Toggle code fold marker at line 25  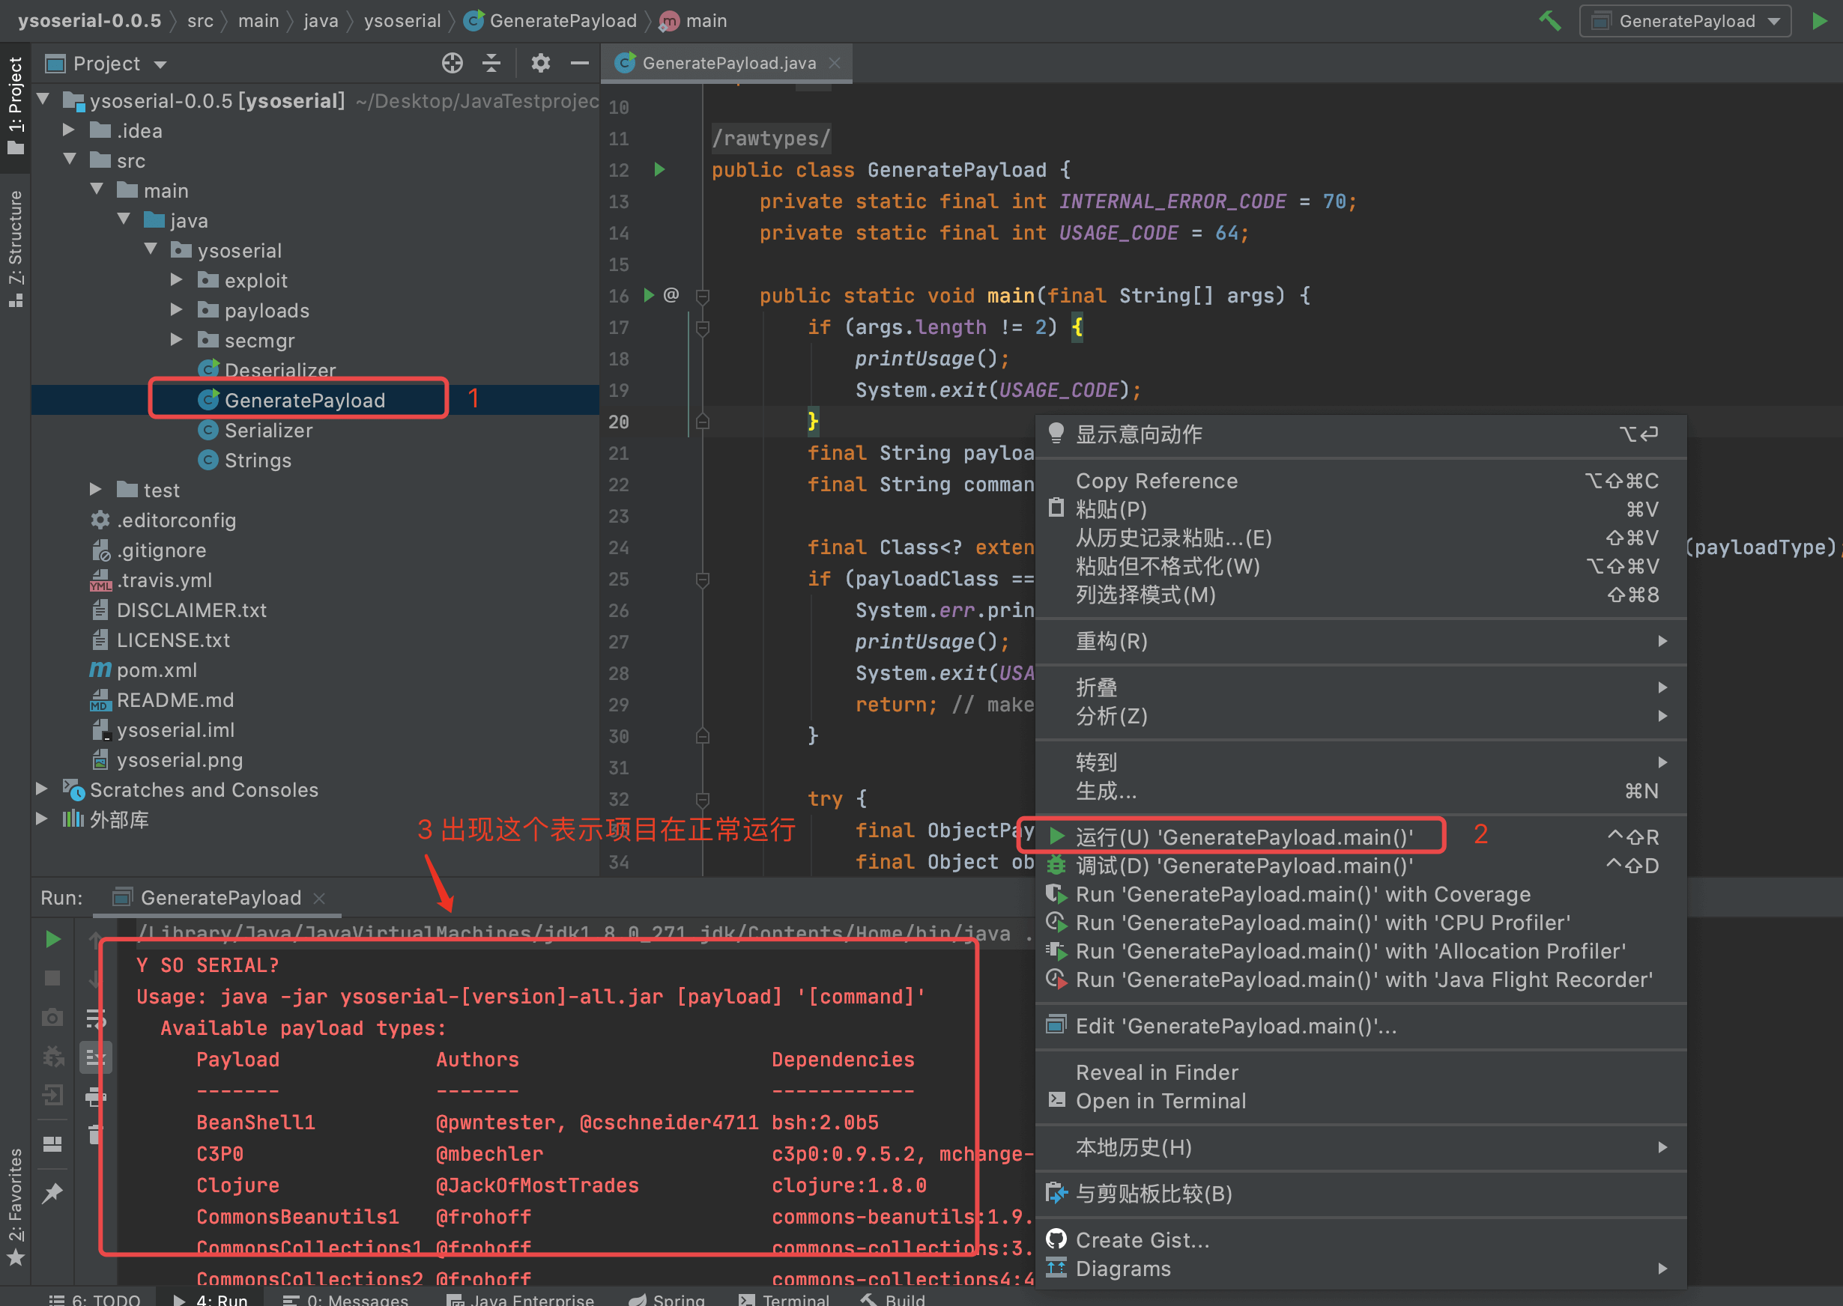click(x=702, y=579)
